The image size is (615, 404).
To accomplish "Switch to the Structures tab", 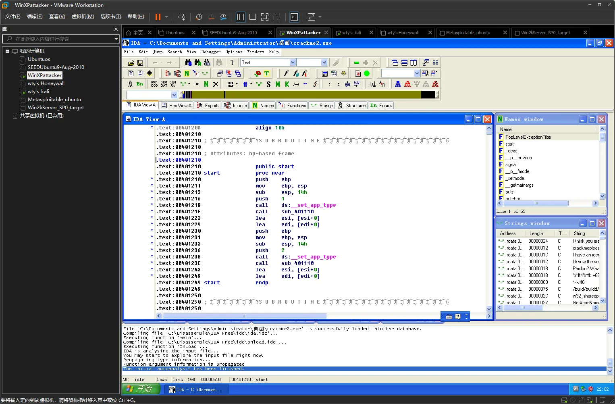I will (351, 105).
